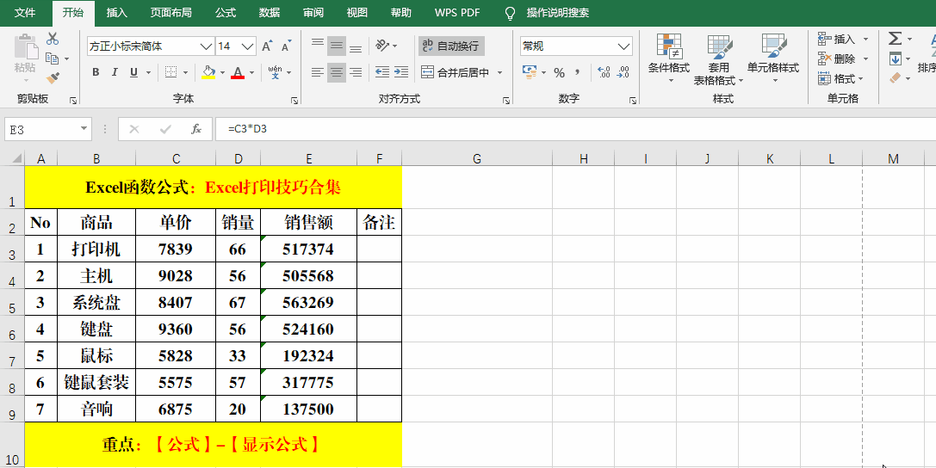936x468 pixels.
Task: Click the Borders icon
Action: click(170, 72)
